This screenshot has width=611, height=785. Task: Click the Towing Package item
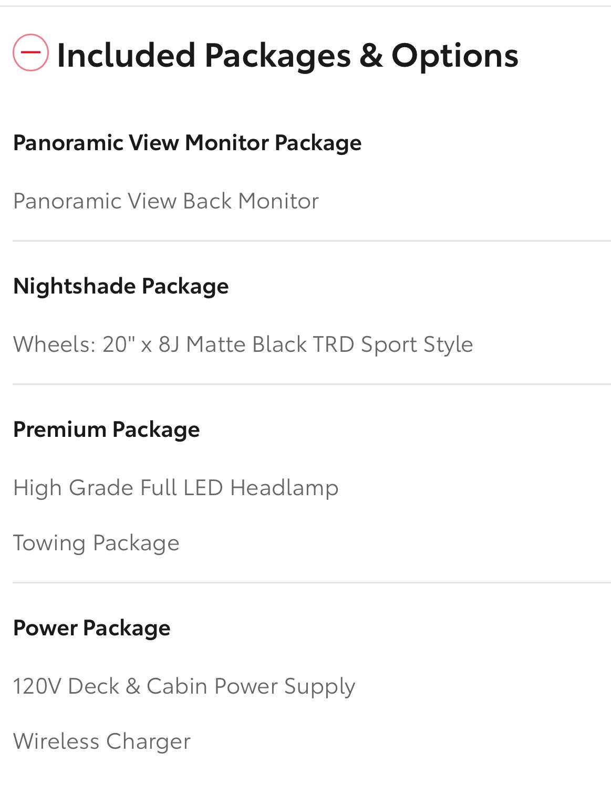pos(97,542)
